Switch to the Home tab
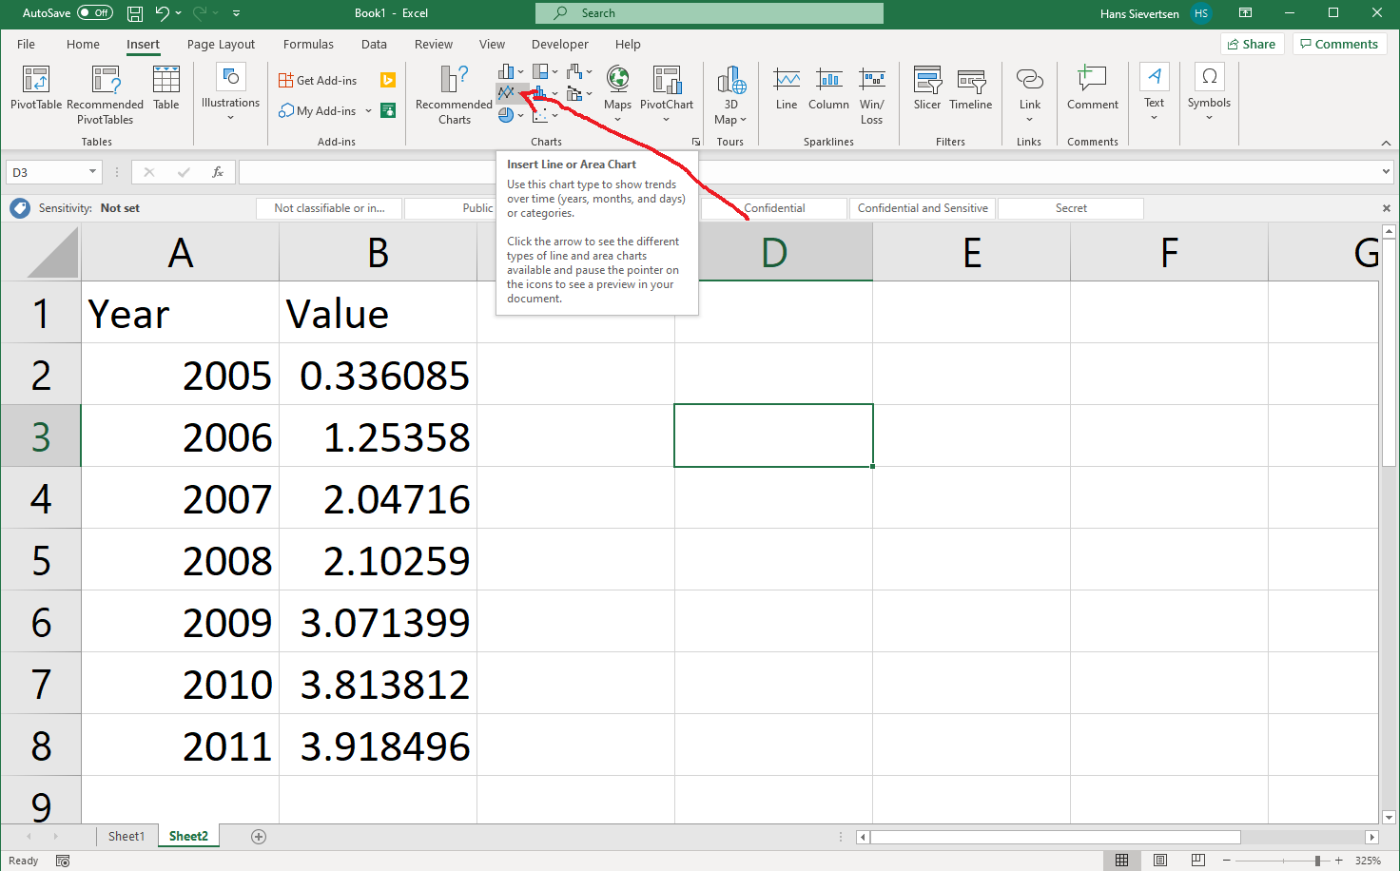The height and width of the screenshot is (871, 1400). [x=83, y=44]
